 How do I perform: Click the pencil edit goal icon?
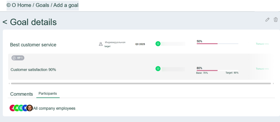tap(267, 20)
